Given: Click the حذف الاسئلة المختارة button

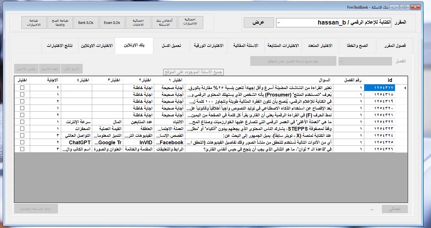Looking at the screenshot, I should pyautogui.click(x=36, y=209).
